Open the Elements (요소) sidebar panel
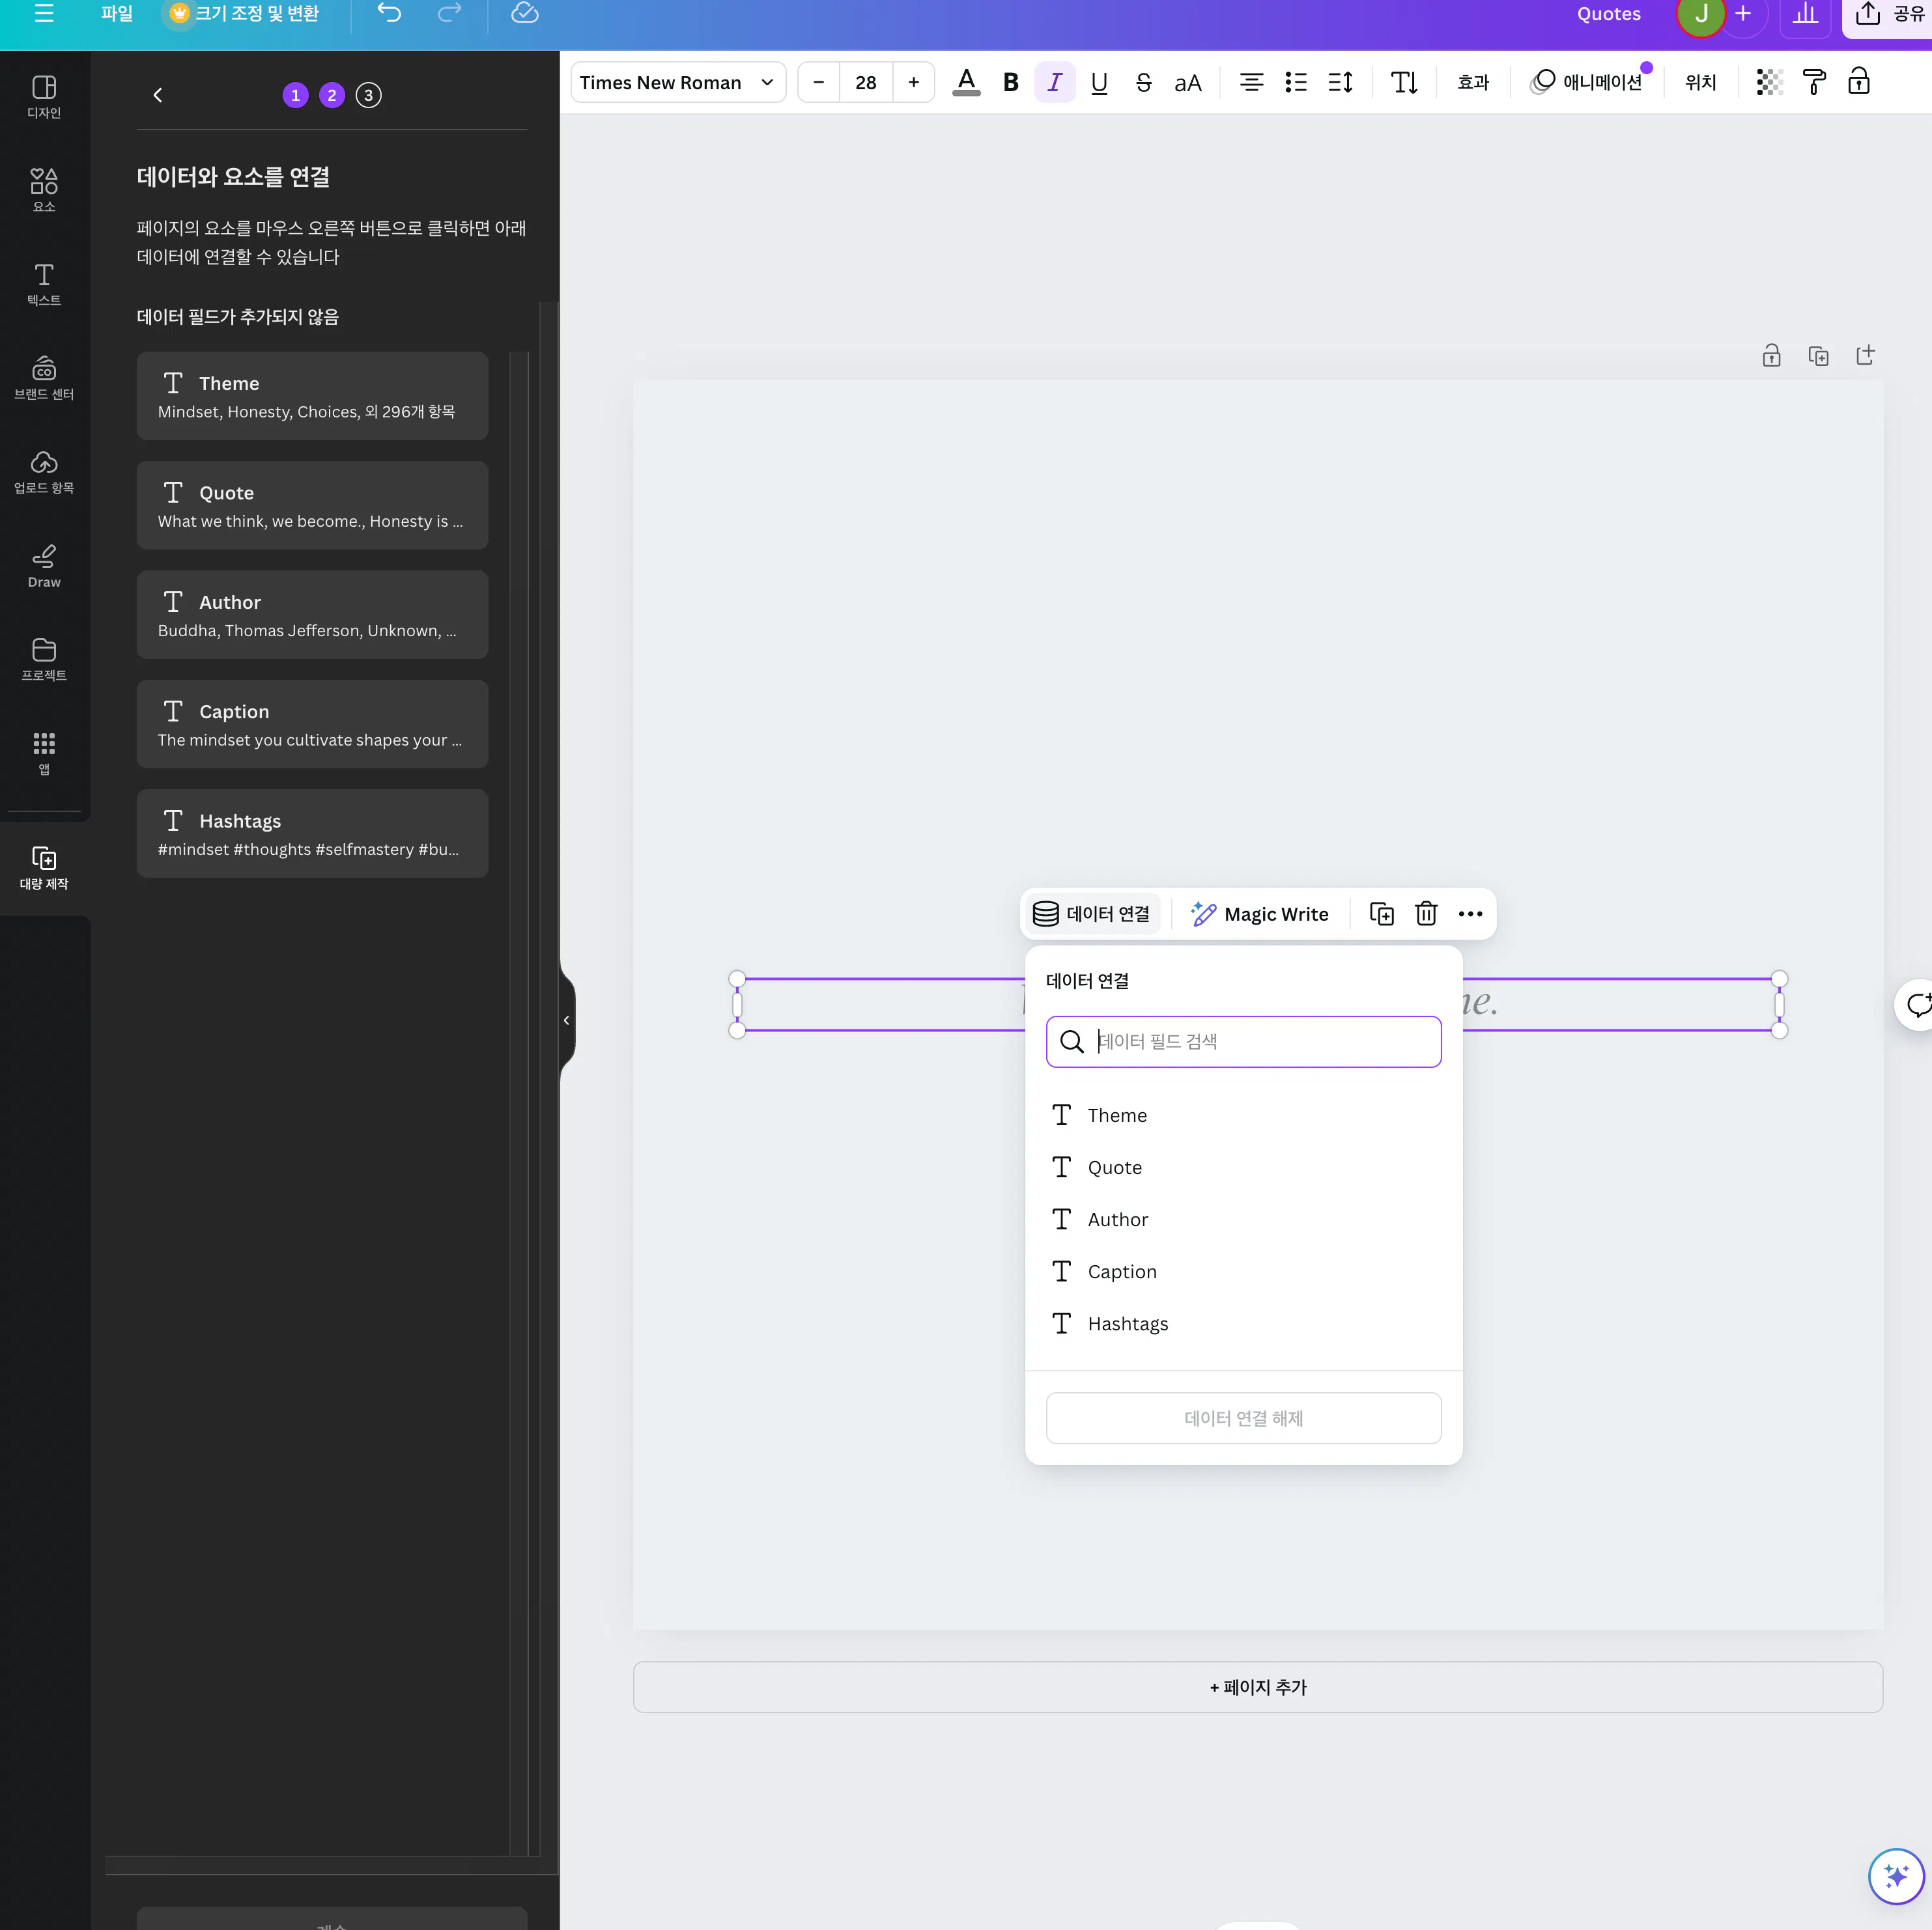 (x=44, y=189)
